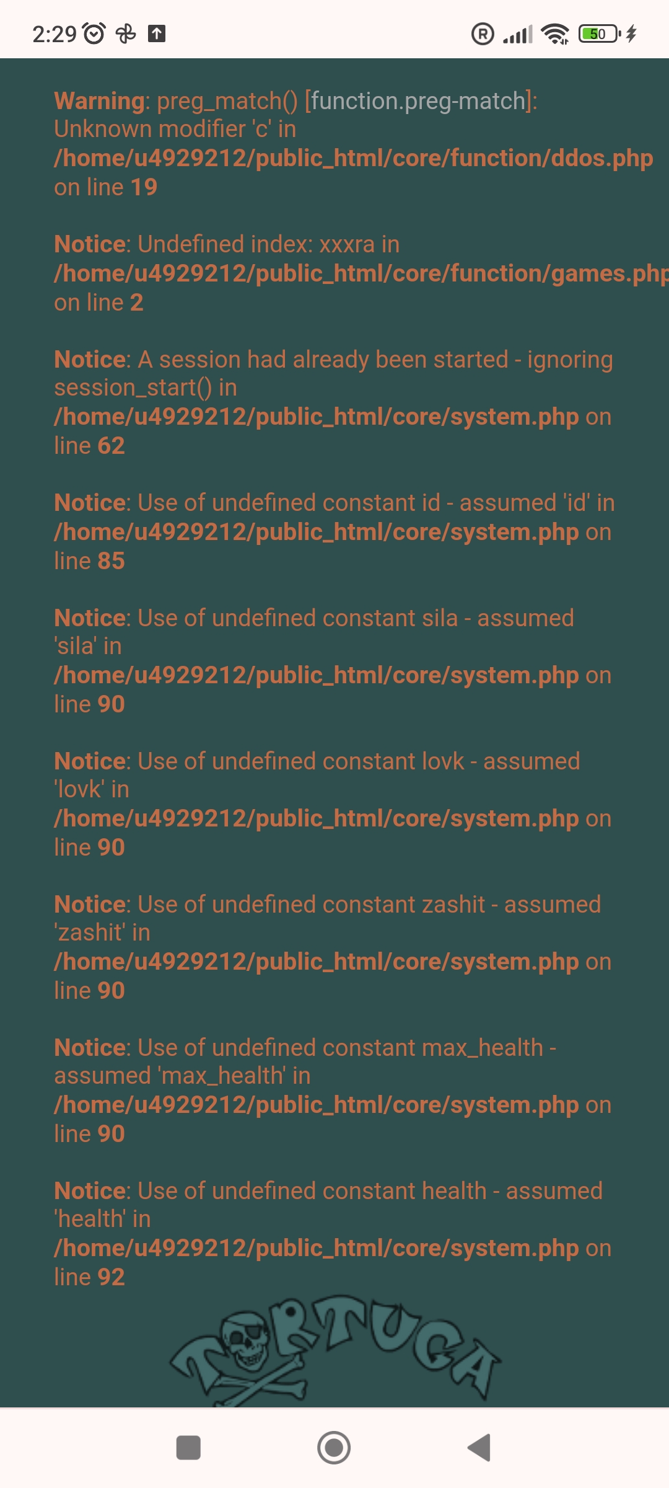Screen dimensions: 669x1488
Task: Tap the registered R status icon
Action: (x=483, y=33)
